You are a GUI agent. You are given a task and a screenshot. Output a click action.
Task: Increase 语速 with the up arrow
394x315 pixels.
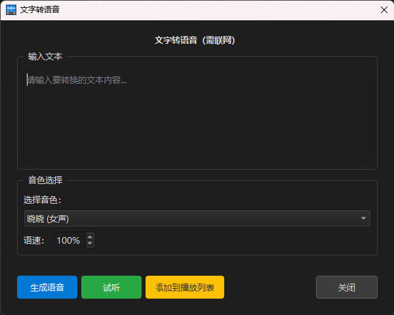coord(90,237)
